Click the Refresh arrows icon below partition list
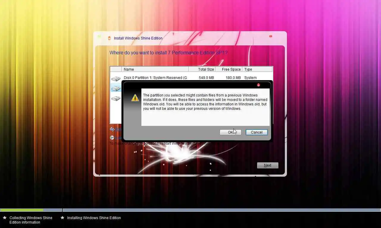The height and width of the screenshot is (228, 381). [112, 129]
